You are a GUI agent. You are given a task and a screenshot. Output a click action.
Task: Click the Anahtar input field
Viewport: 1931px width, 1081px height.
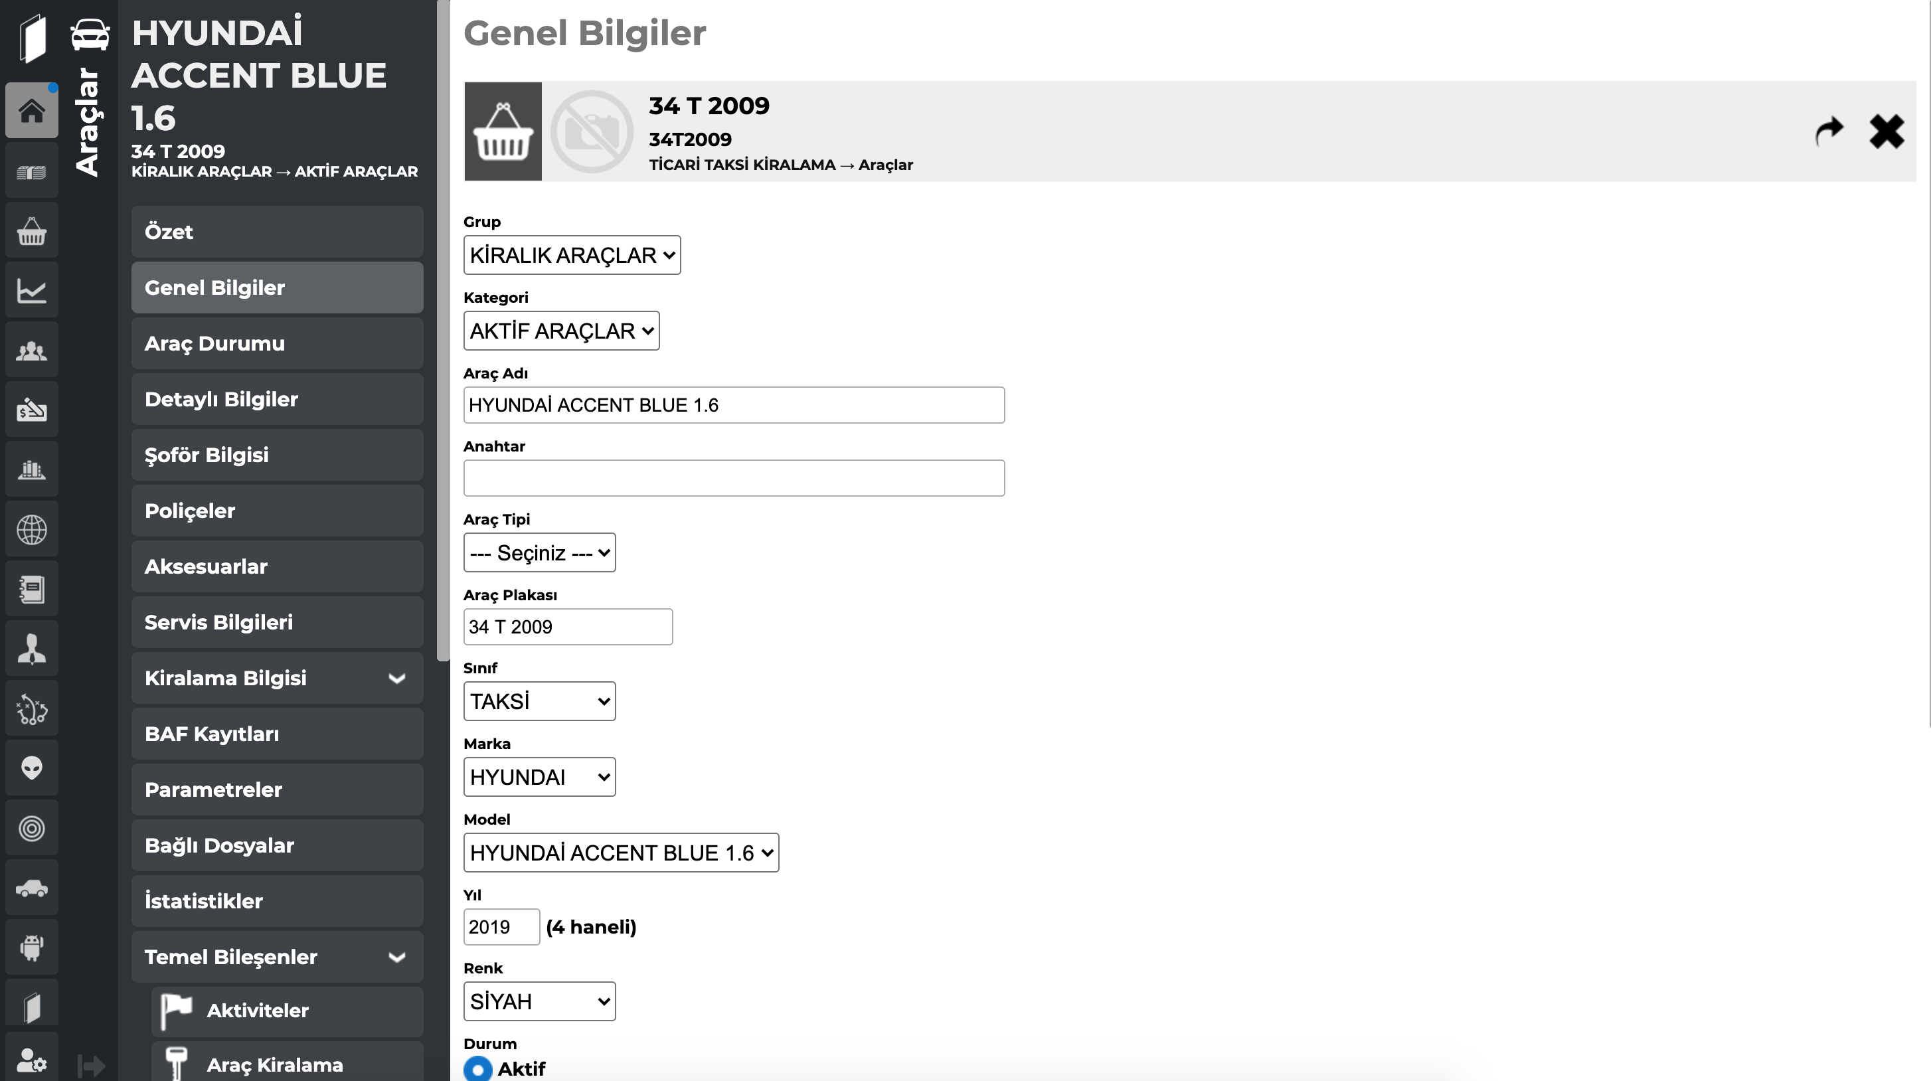734,477
